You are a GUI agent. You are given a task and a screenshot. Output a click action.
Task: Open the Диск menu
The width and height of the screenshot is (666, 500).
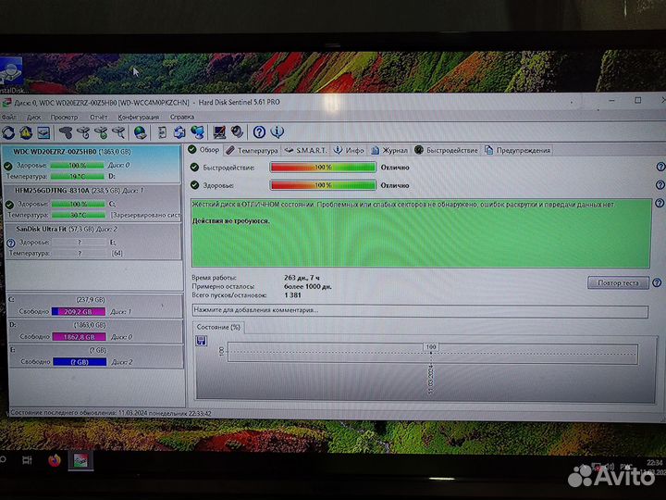point(33,117)
